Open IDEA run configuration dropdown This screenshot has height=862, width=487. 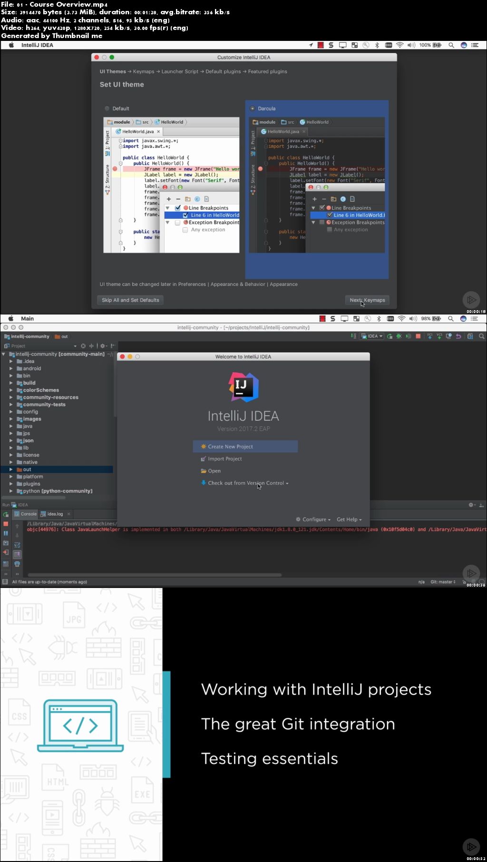click(x=372, y=336)
